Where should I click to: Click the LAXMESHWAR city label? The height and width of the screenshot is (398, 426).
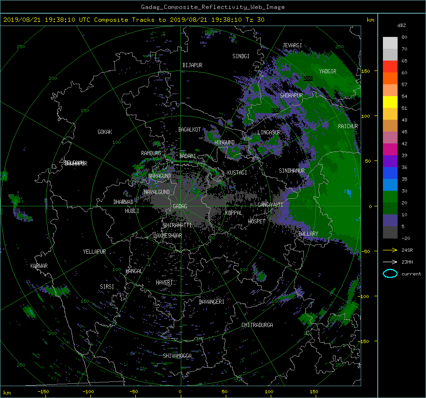[168, 236]
